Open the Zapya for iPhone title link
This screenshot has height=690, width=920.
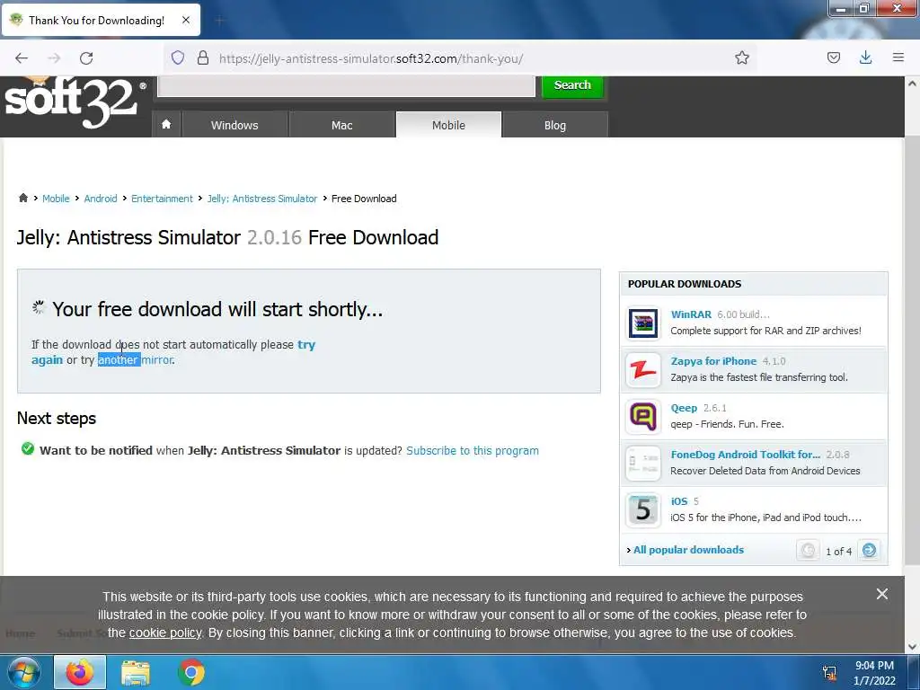tap(713, 361)
